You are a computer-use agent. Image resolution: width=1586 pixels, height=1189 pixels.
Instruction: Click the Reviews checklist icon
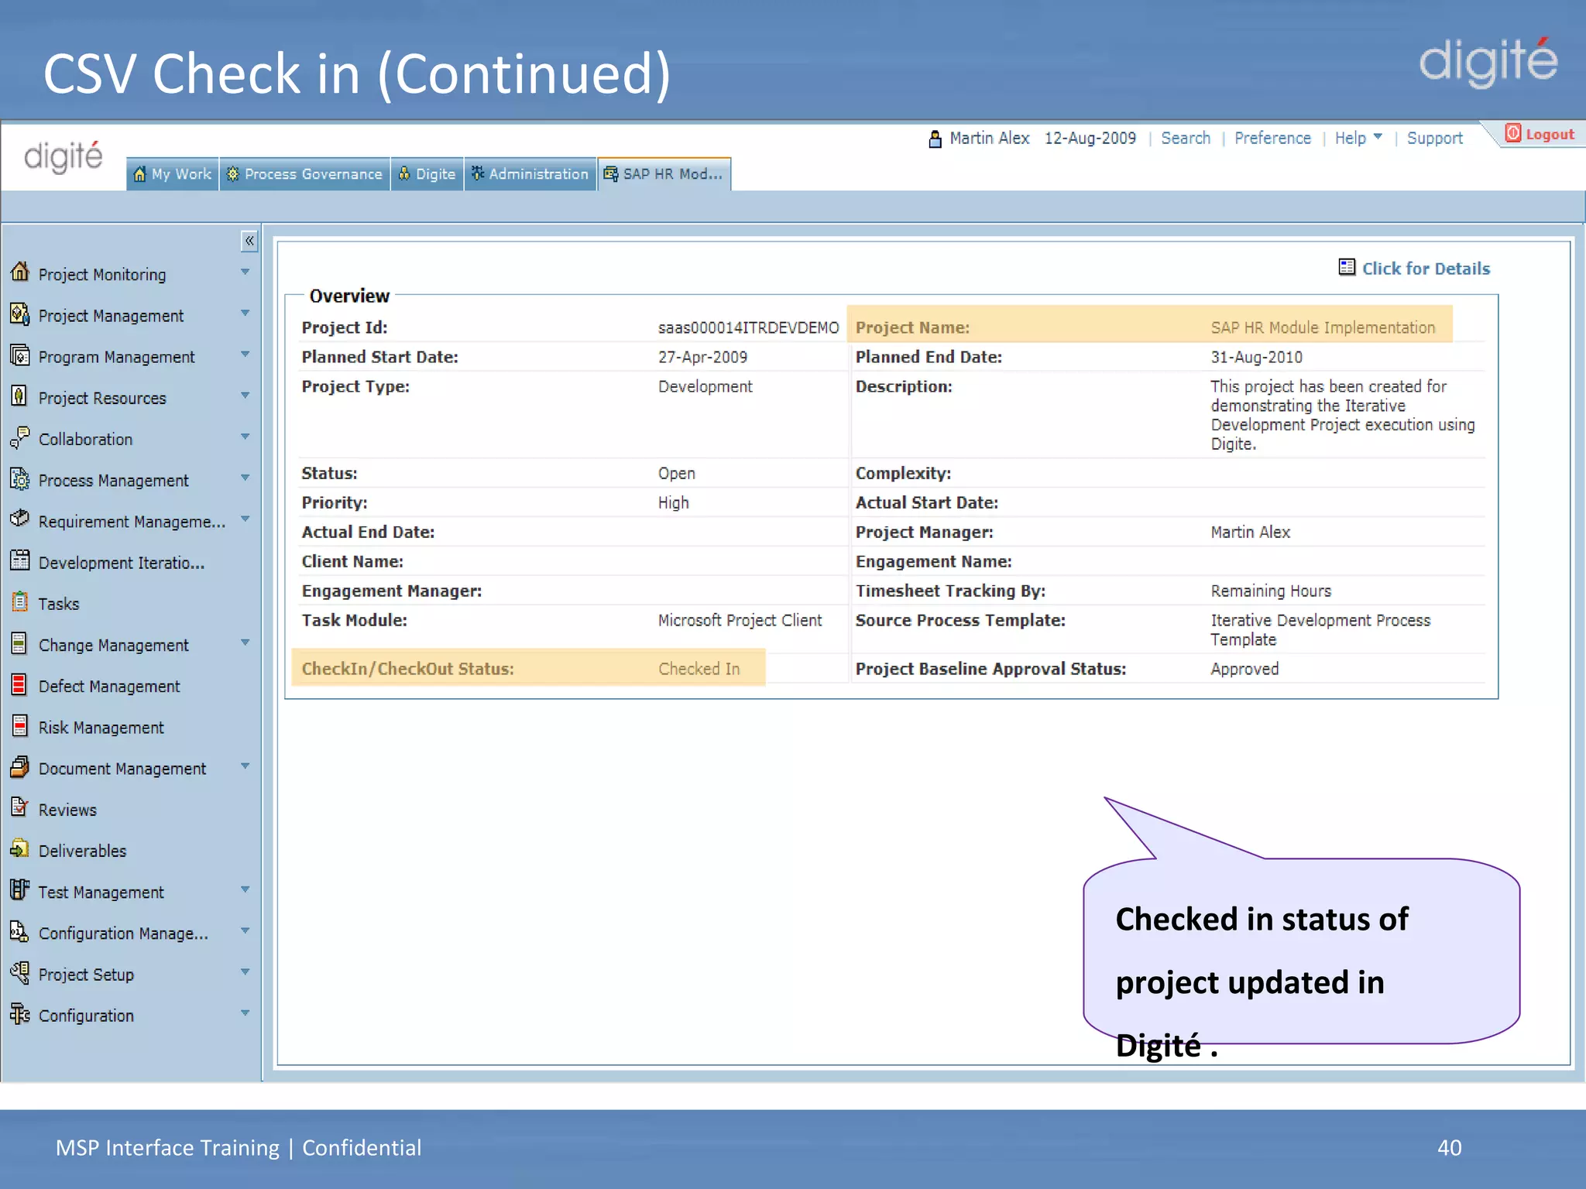(x=20, y=807)
